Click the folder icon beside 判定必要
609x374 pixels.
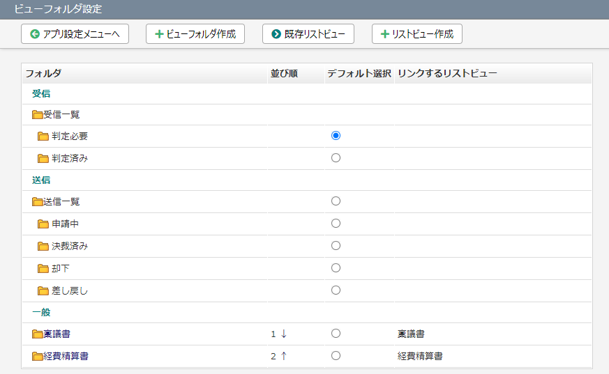(x=43, y=137)
